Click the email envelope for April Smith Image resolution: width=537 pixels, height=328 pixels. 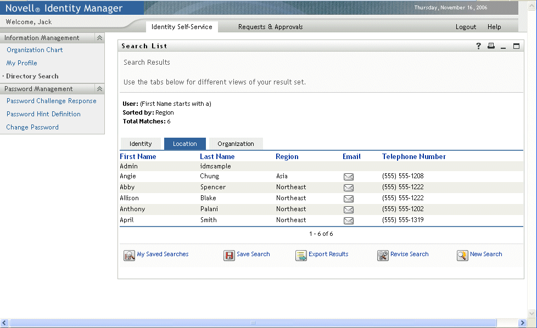tap(348, 220)
